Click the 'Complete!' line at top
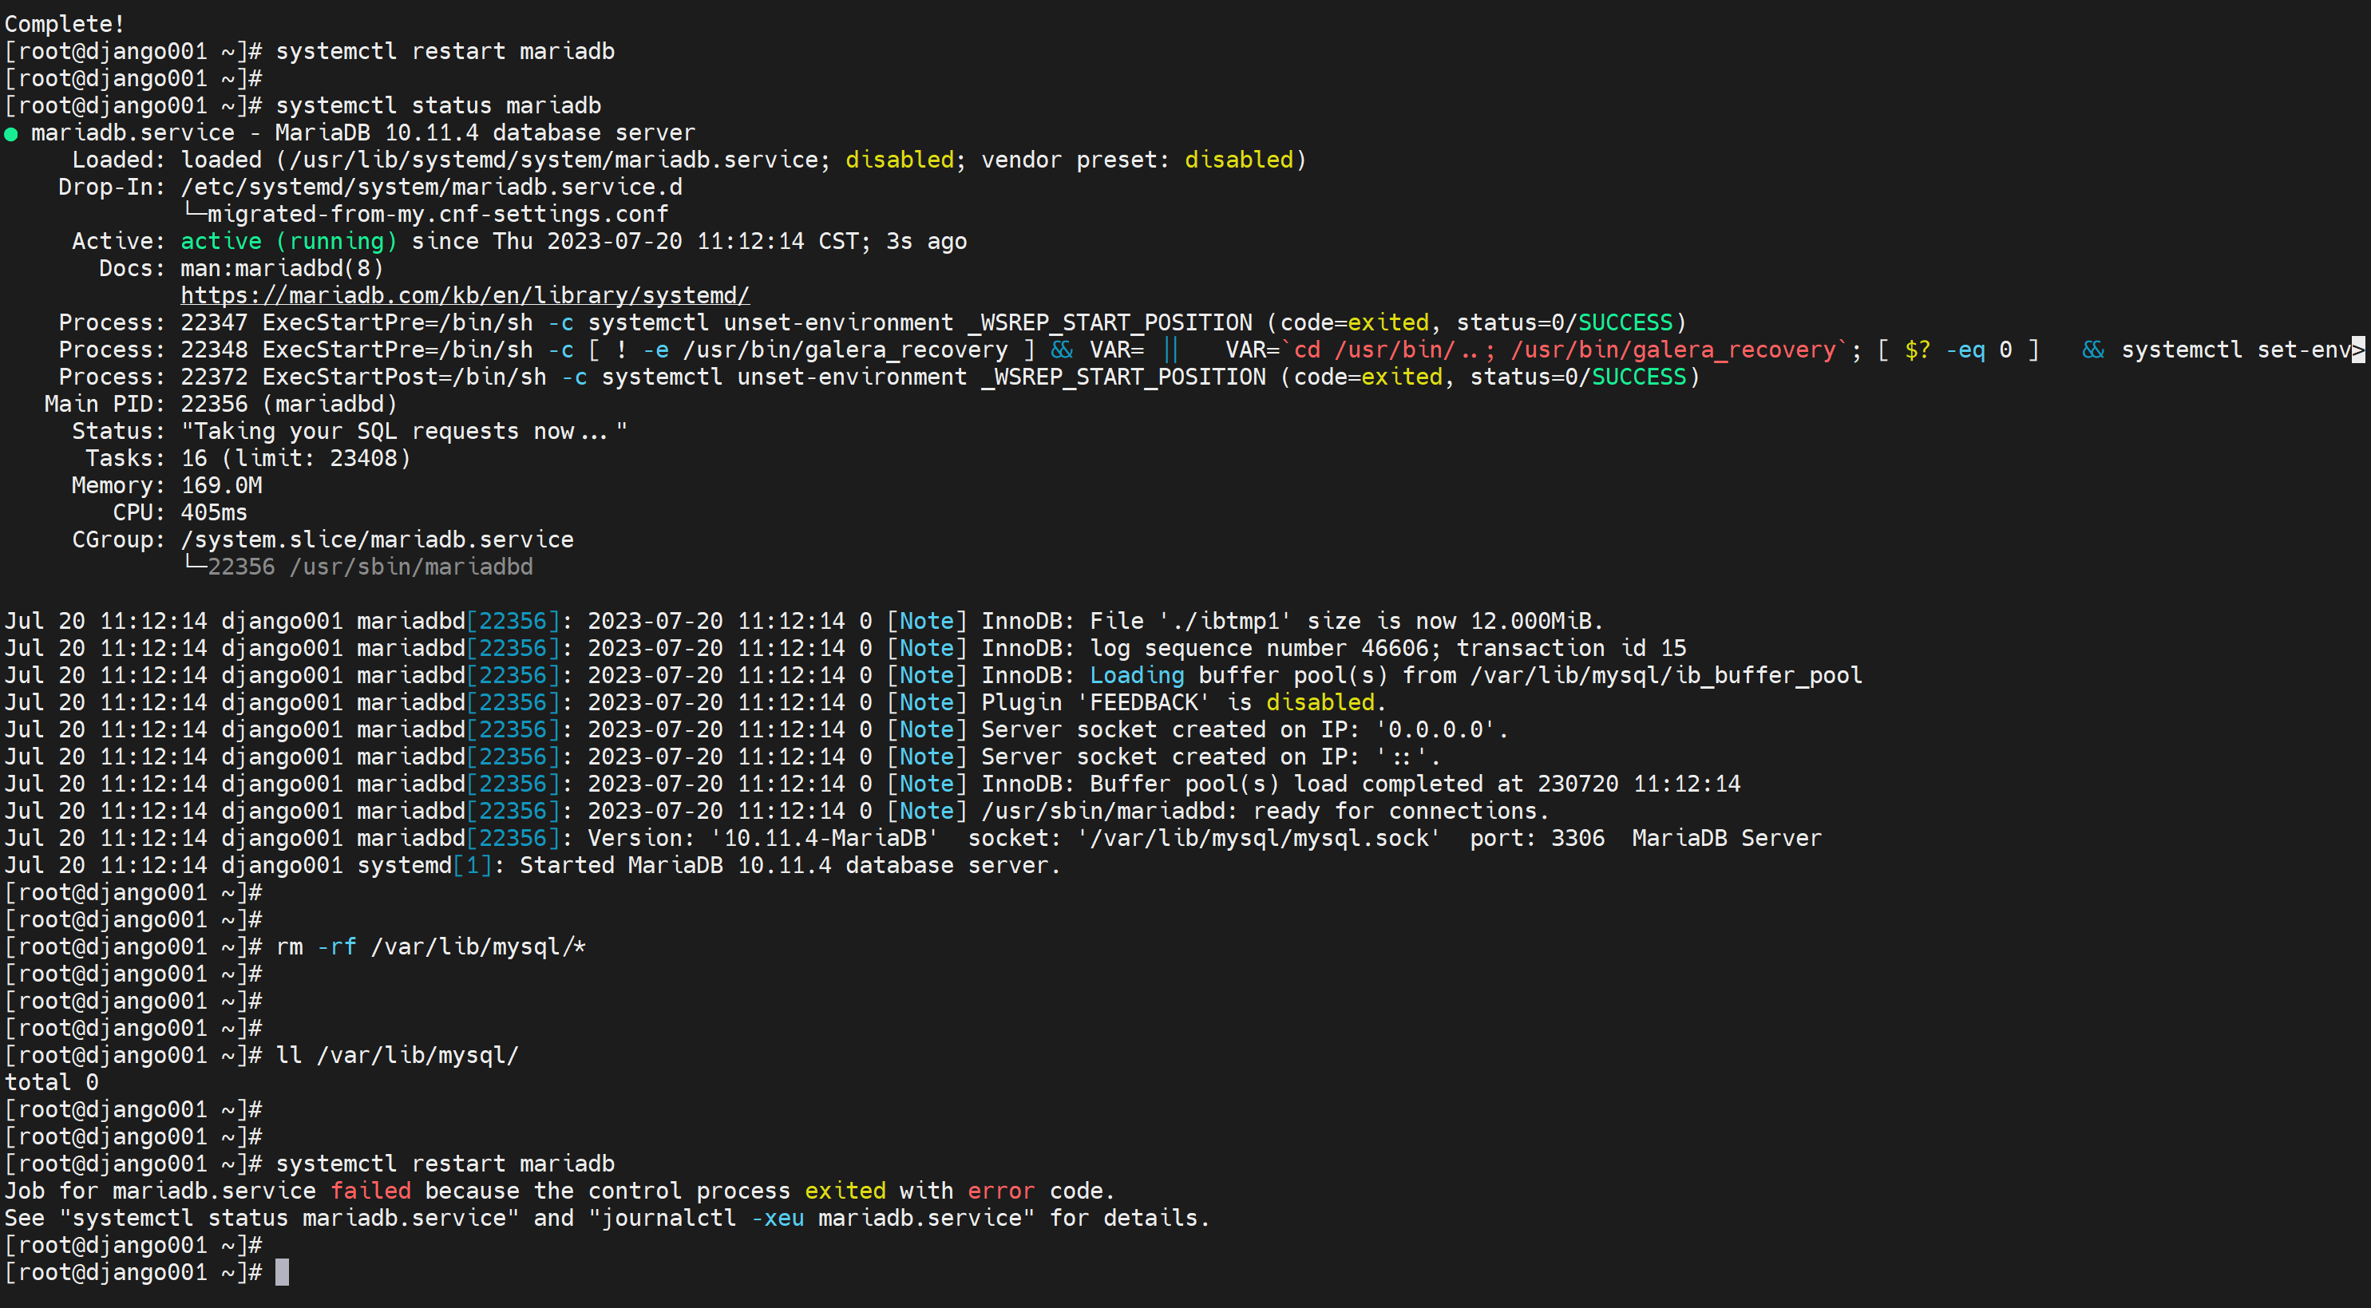The height and width of the screenshot is (1308, 2371). coord(65,24)
